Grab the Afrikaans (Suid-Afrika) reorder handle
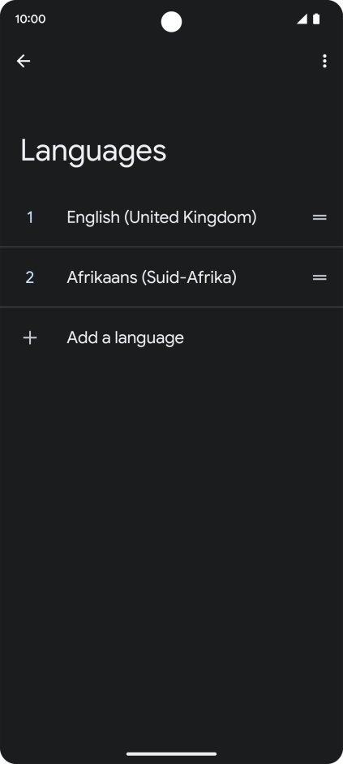 (319, 277)
